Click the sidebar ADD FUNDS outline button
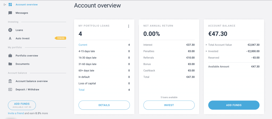 22,105
